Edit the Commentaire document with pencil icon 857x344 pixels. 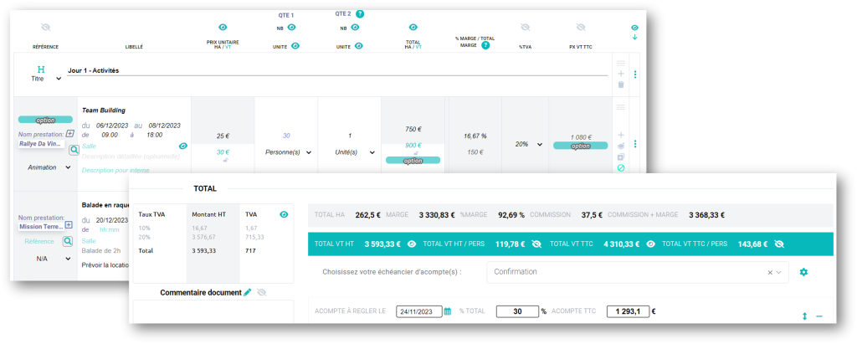click(x=248, y=292)
